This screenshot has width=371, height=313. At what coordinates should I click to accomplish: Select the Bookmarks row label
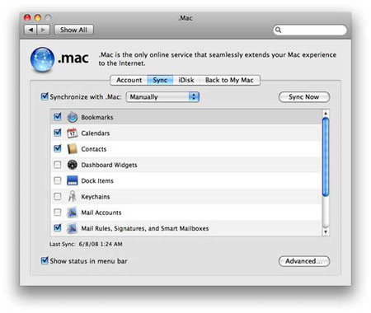97,118
